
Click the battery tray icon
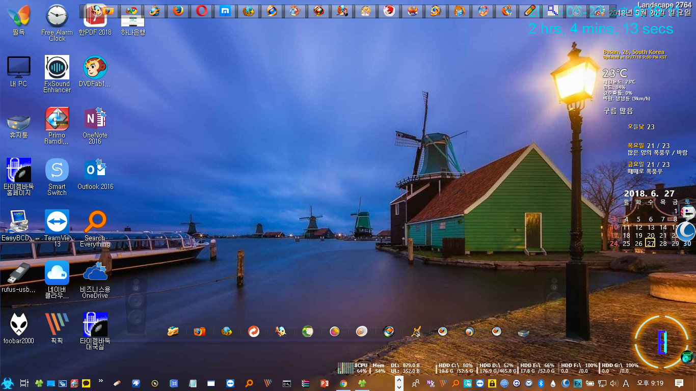coord(589,383)
